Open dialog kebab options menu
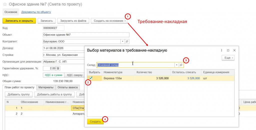 tap(221, 50)
